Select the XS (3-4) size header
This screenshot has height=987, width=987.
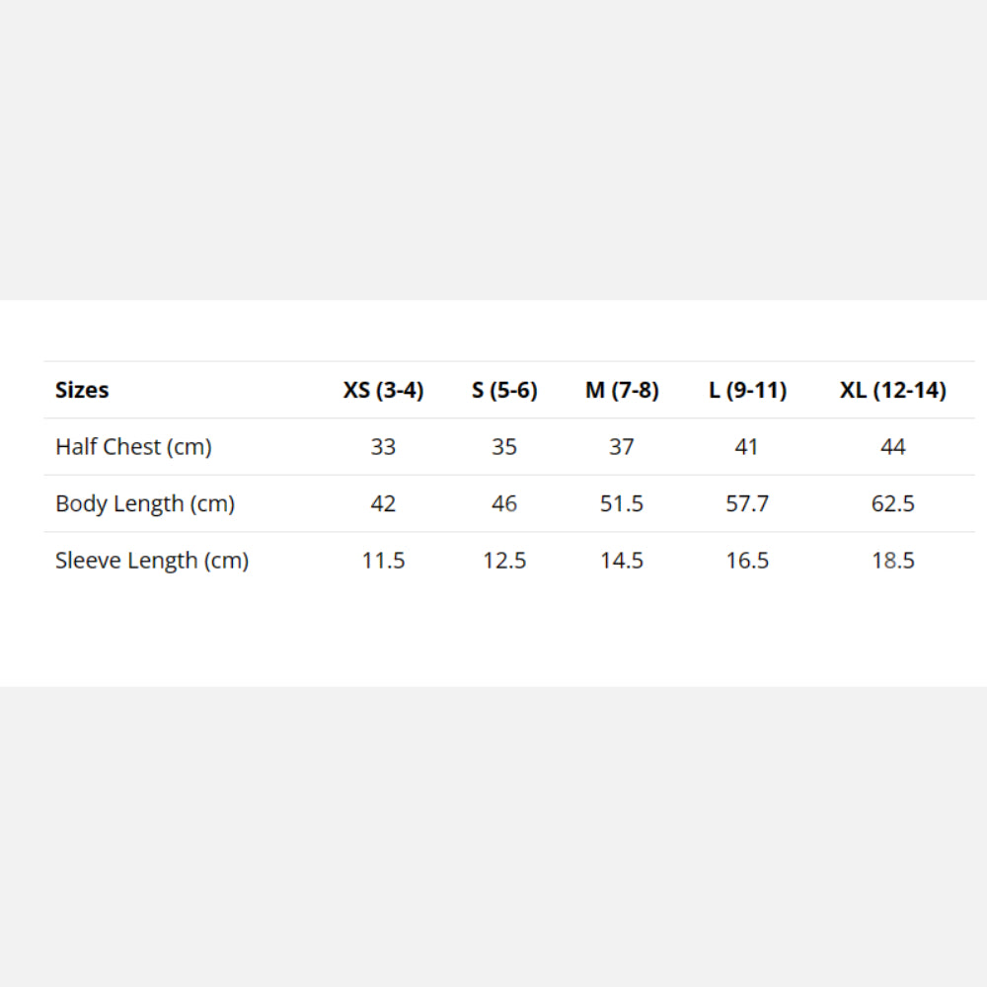(383, 390)
